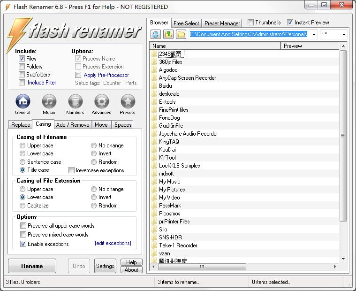356x291 pixels.
Task: Switch to the Replace tab
Action: [21, 125]
